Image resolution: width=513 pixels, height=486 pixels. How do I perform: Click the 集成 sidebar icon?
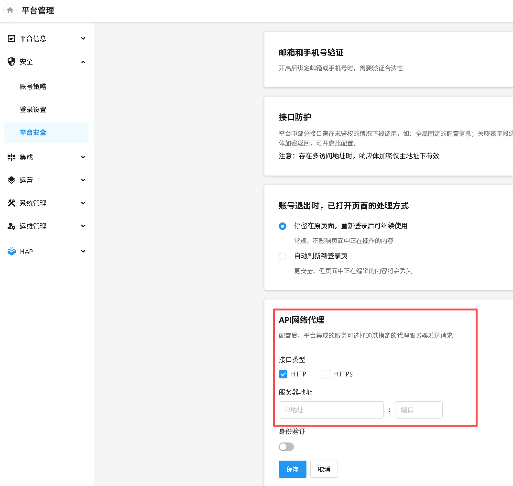(12, 157)
